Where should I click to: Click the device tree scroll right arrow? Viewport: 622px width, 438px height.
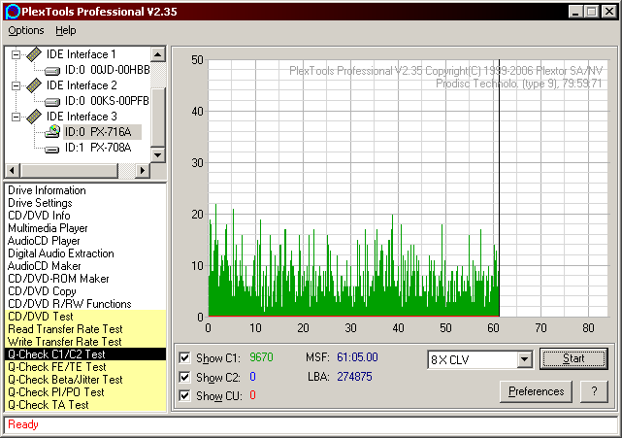(143, 170)
